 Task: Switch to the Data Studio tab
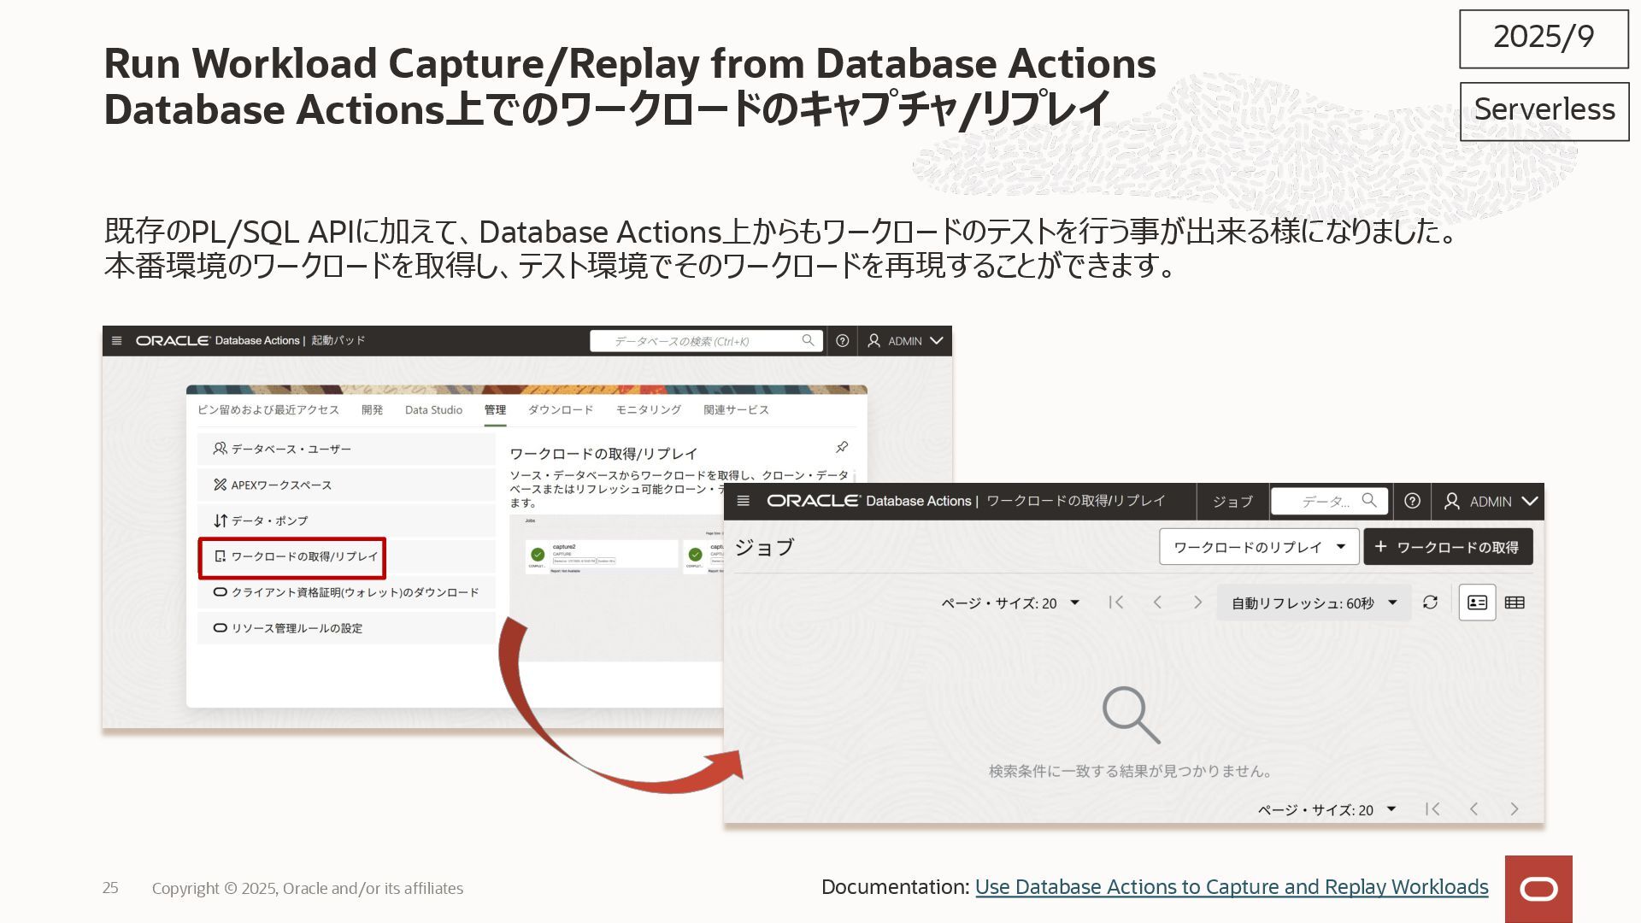tap(433, 410)
